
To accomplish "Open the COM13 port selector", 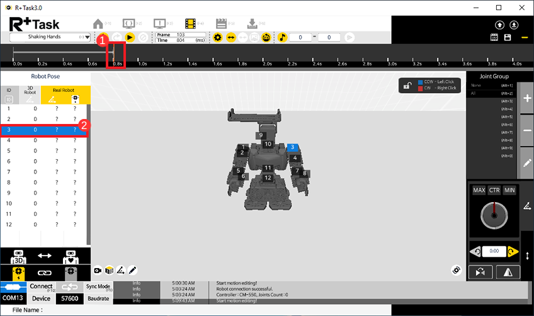I will 14,298.
